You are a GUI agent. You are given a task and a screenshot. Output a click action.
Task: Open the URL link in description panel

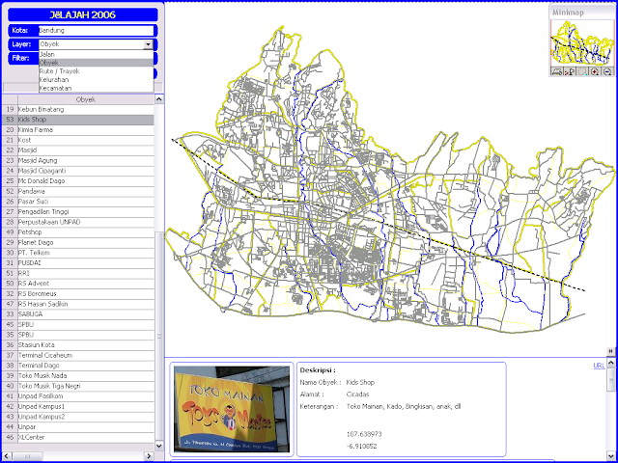click(599, 366)
